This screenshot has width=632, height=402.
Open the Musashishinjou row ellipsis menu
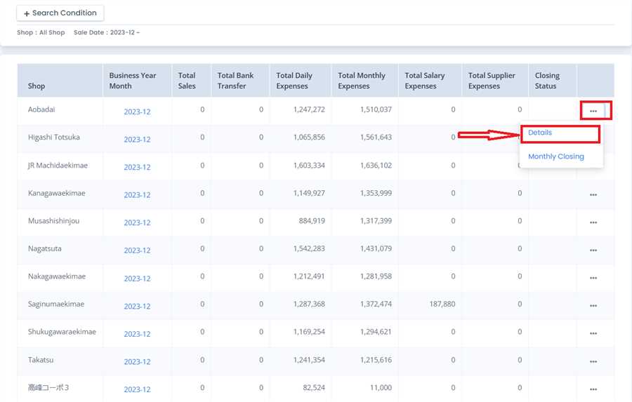[593, 222]
